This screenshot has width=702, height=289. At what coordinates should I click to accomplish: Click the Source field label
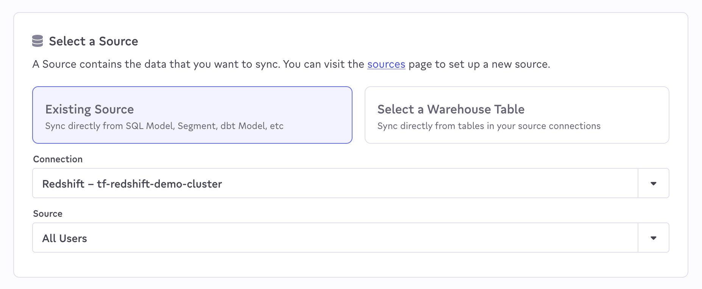pyautogui.click(x=48, y=214)
